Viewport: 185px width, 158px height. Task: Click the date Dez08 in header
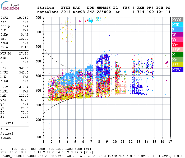tap(79, 12)
